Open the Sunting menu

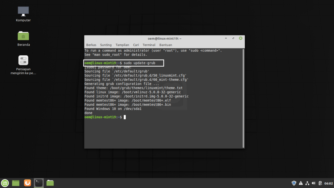(x=106, y=45)
